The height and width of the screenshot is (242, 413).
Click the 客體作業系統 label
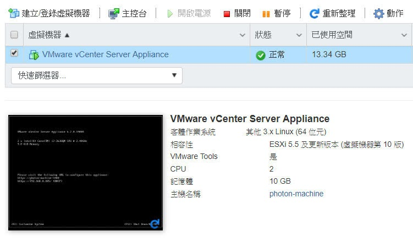click(193, 131)
